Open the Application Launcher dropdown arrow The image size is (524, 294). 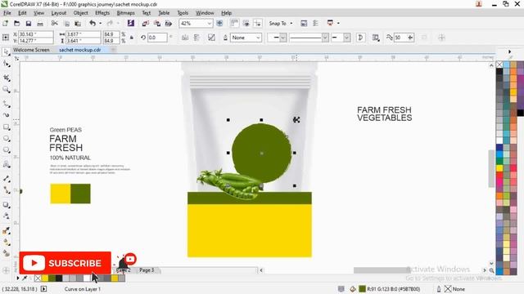(x=338, y=24)
